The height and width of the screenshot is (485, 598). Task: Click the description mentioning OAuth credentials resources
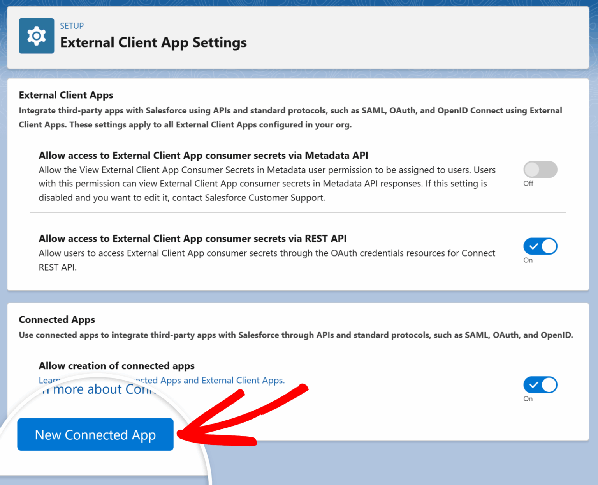[267, 260]
